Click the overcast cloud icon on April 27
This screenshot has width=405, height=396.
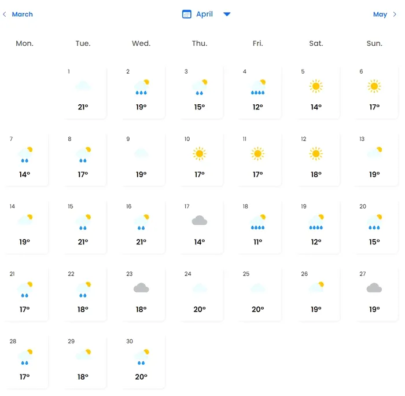coord(374,288)
